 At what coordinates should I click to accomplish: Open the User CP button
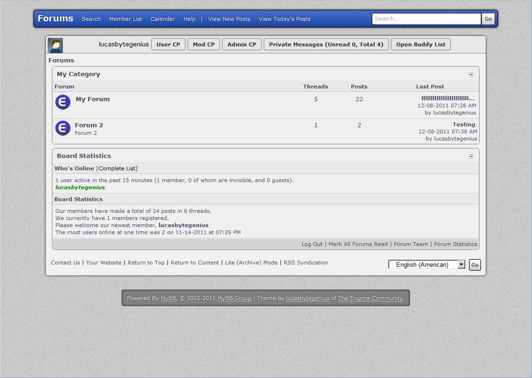168,44
